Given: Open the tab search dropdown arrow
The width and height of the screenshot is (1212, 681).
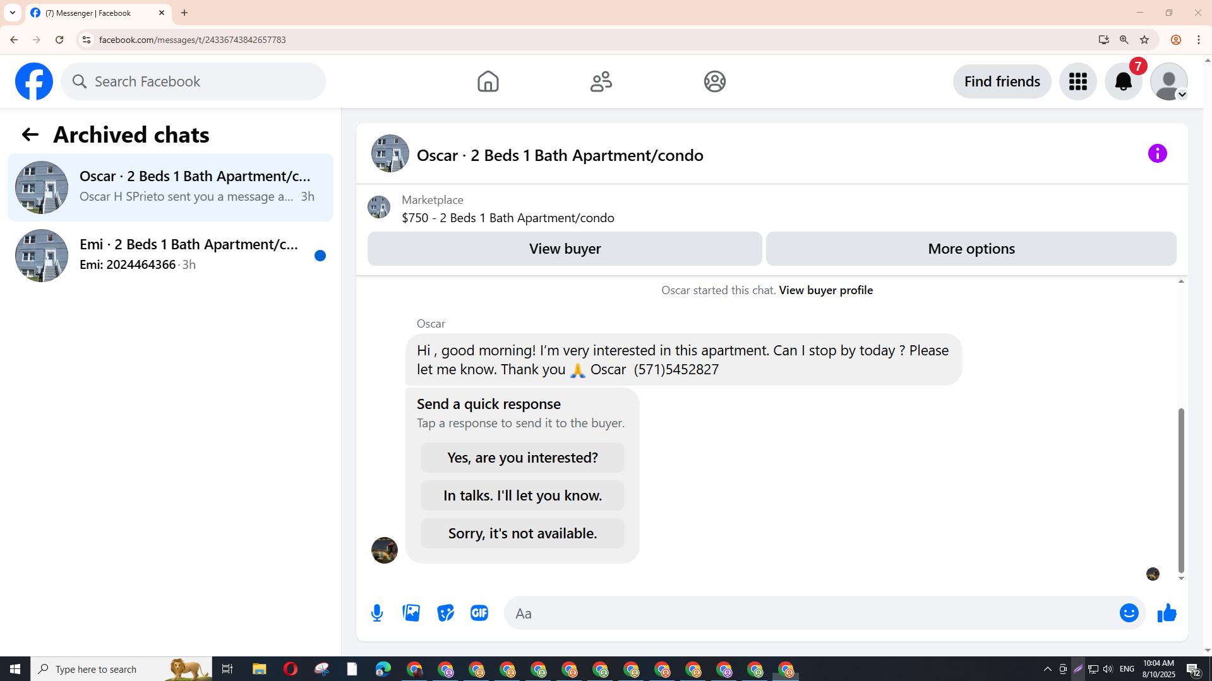Looking at the screenshot, I should coord(13,13).
